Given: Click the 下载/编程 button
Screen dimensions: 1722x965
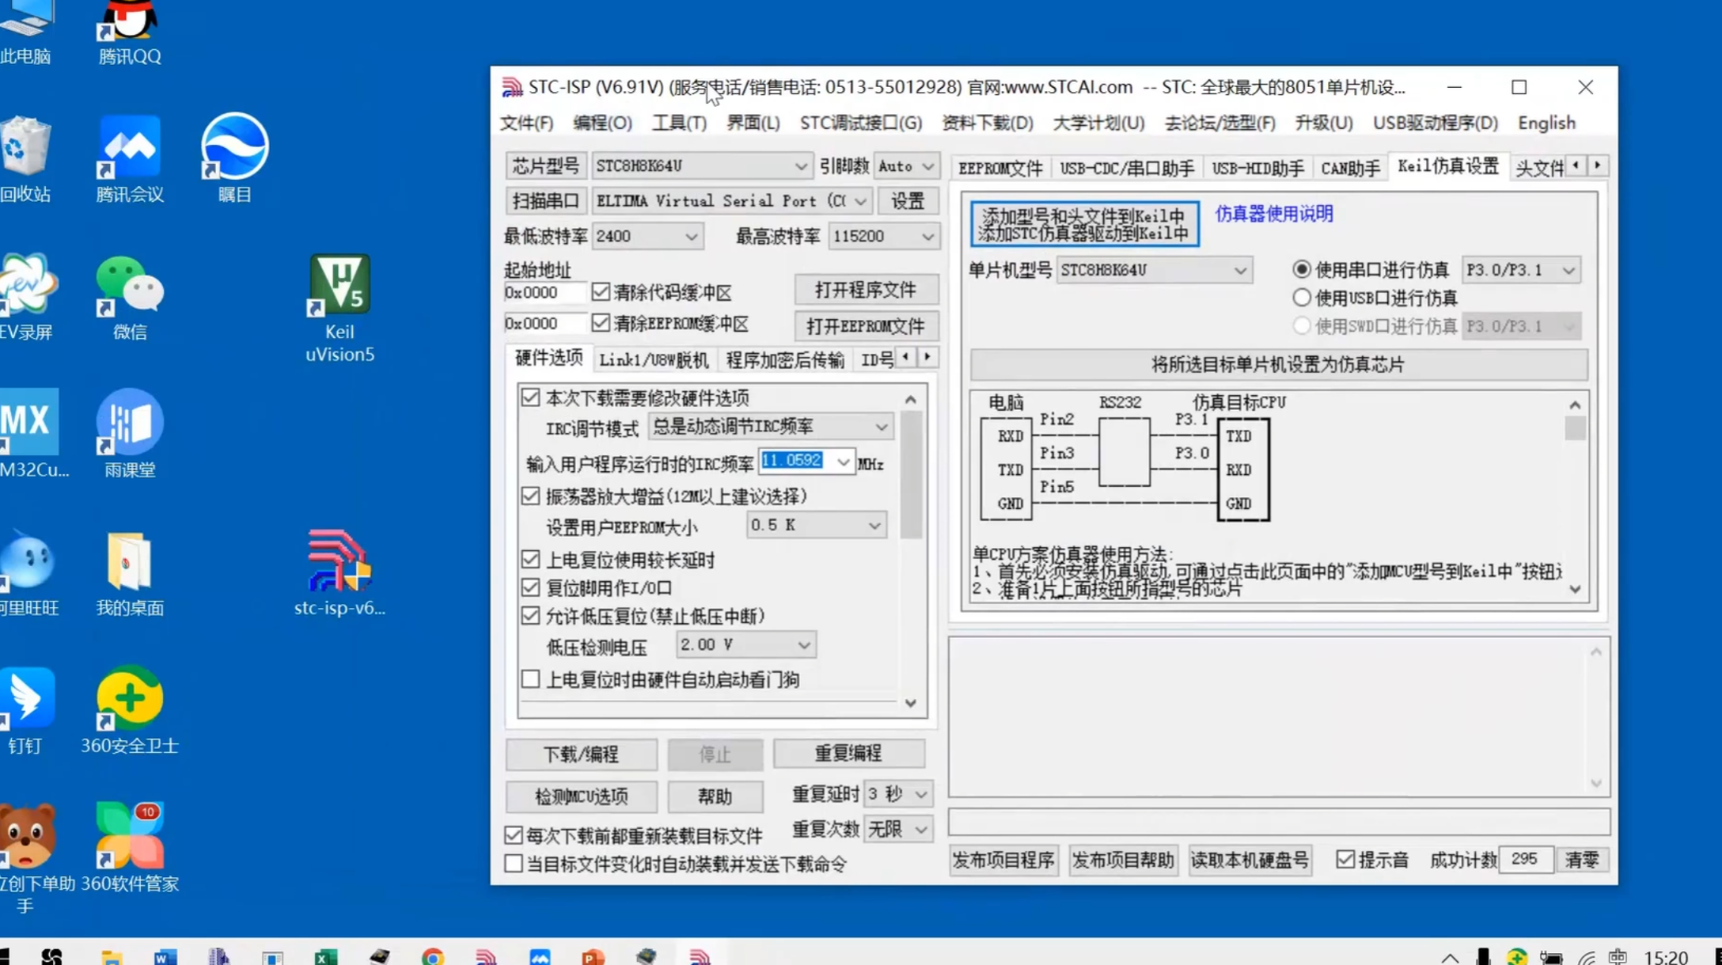Looking at the screenshot, I should (x=581, y=754).
